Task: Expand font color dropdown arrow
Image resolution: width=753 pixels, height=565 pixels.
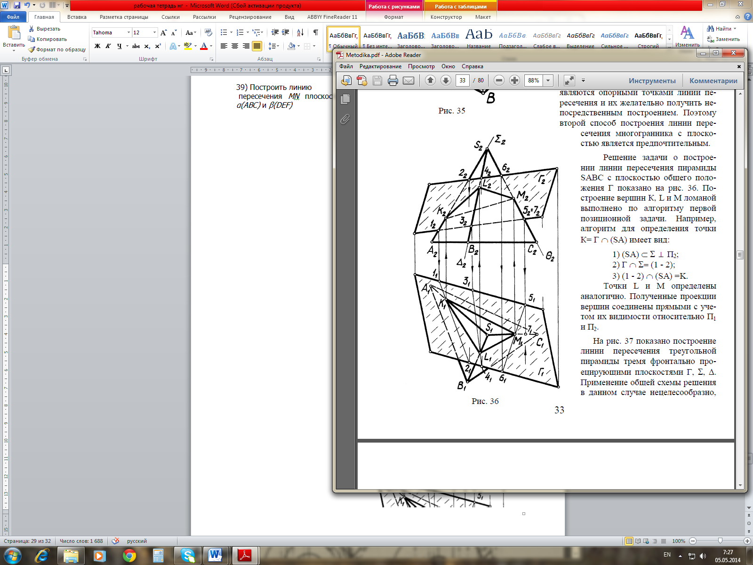Action: 211,46
